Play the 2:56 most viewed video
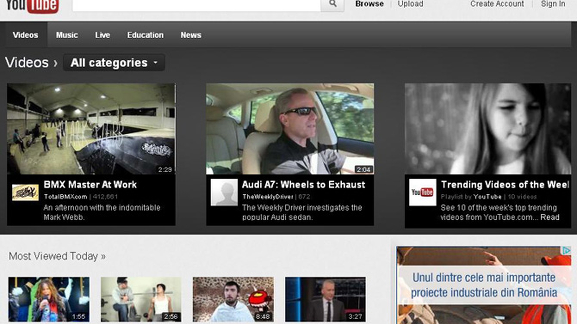The width and height of the screenshot is (577, 324). (141, 299)
